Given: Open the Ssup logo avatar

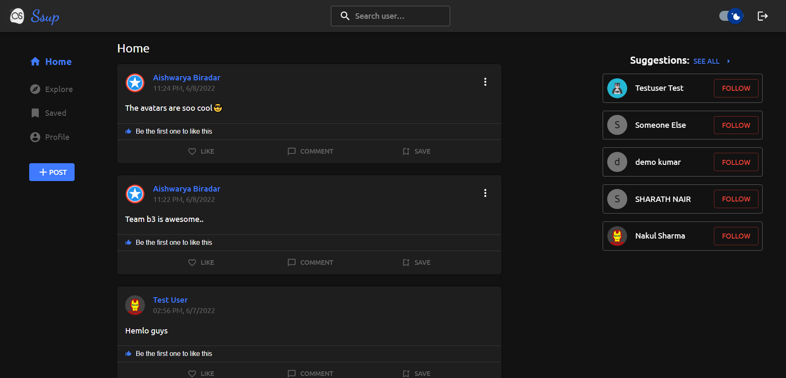Looking at the screenshot, I should [17, 16].
